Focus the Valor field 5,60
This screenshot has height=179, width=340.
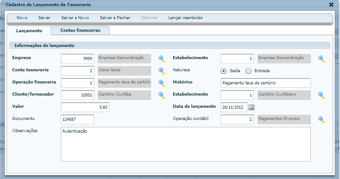point(85,107)
